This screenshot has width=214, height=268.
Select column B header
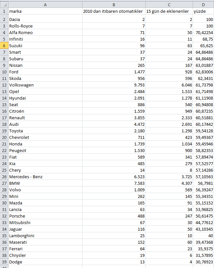click(x=114, y=5)
